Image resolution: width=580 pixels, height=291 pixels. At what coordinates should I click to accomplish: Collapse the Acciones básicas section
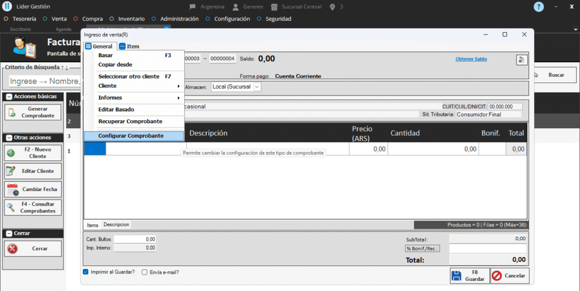(9, 97)
